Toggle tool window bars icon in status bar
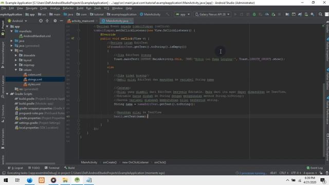This screenshot has height=185, width=329. pos(4,173)
